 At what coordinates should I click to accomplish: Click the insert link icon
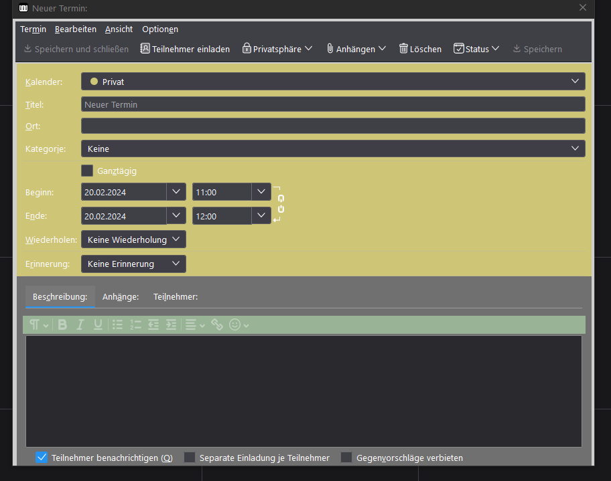pos(217,324)
